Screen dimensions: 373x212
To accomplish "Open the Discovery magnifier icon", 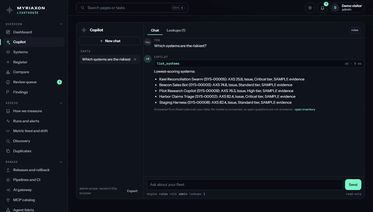I will [x=8, y=141].
